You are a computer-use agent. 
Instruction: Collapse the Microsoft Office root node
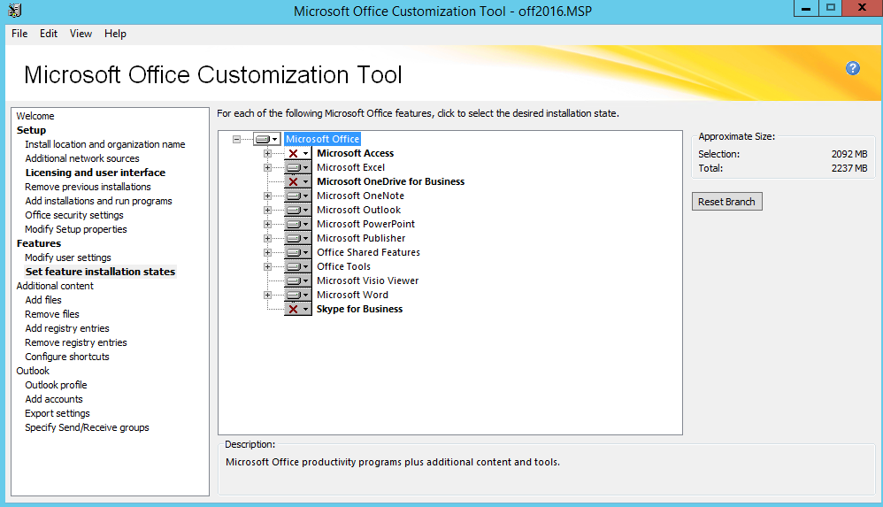pyautogui.click(x=236, y=139)
